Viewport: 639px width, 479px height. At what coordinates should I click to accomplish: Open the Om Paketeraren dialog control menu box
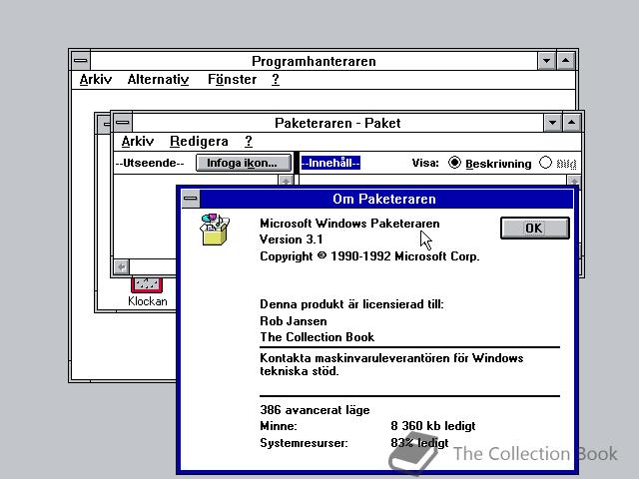[191, 199]
